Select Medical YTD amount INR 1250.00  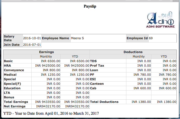(79, 75)
